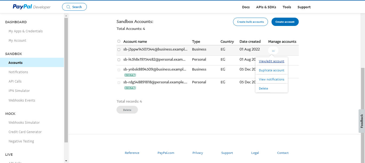Choose Duplicate account from the menu
365x163 pixels.
271,70
